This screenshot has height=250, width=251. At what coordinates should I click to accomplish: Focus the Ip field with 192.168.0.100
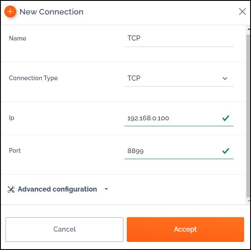click(x=179, y=118)
